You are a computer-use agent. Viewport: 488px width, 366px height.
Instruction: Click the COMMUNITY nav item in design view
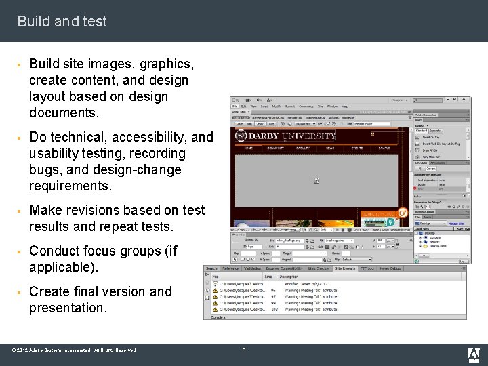pyautogui.click(x=275, y=148)
